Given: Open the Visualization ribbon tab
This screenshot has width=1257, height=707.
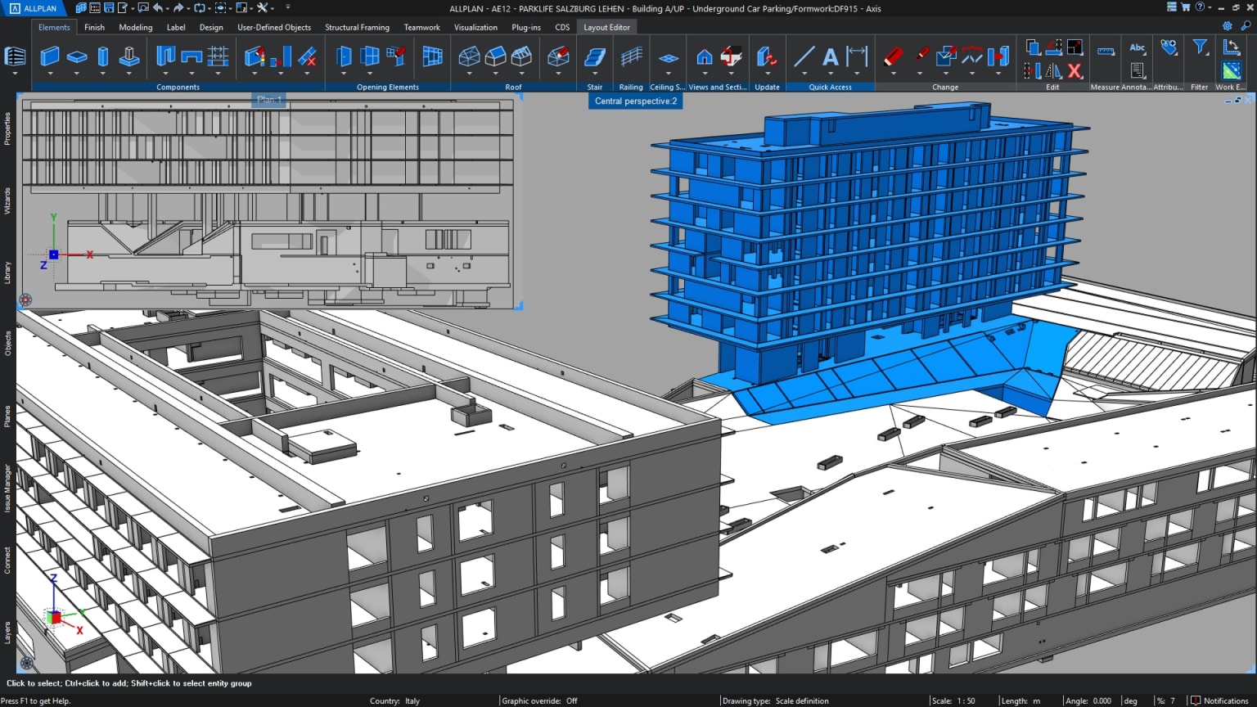Looking at the screenshot, I should (x=475, y=27).
